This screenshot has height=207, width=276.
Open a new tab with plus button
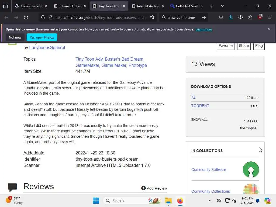pos(212,6)
